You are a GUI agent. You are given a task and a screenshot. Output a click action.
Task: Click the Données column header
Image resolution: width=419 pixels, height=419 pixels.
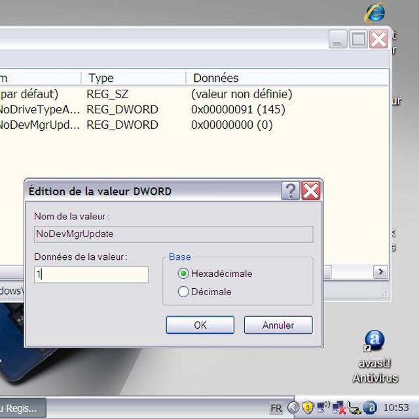(x=216, y=78)
